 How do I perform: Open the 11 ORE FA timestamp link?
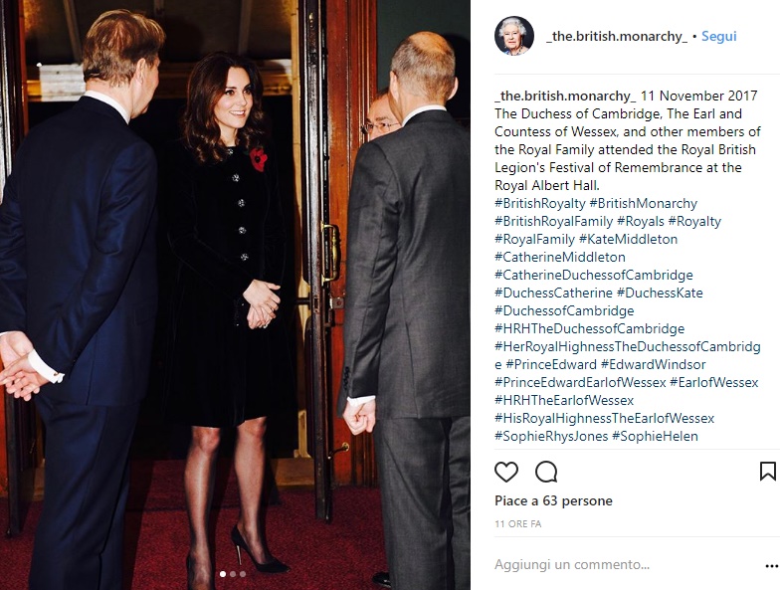coord(517,524)
